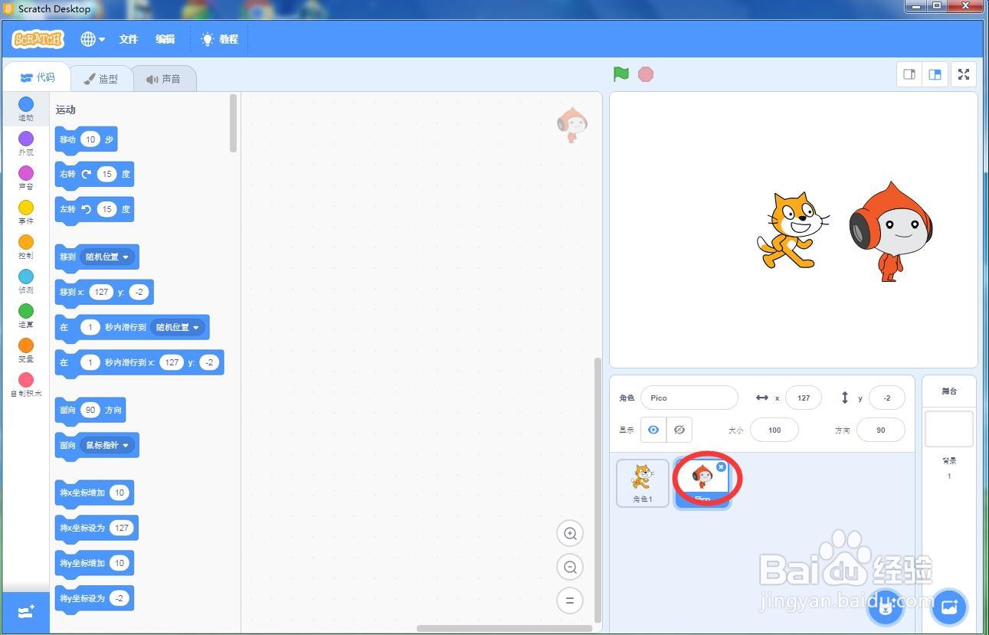
Task: Click the red stop button
Action: point(646,74)
